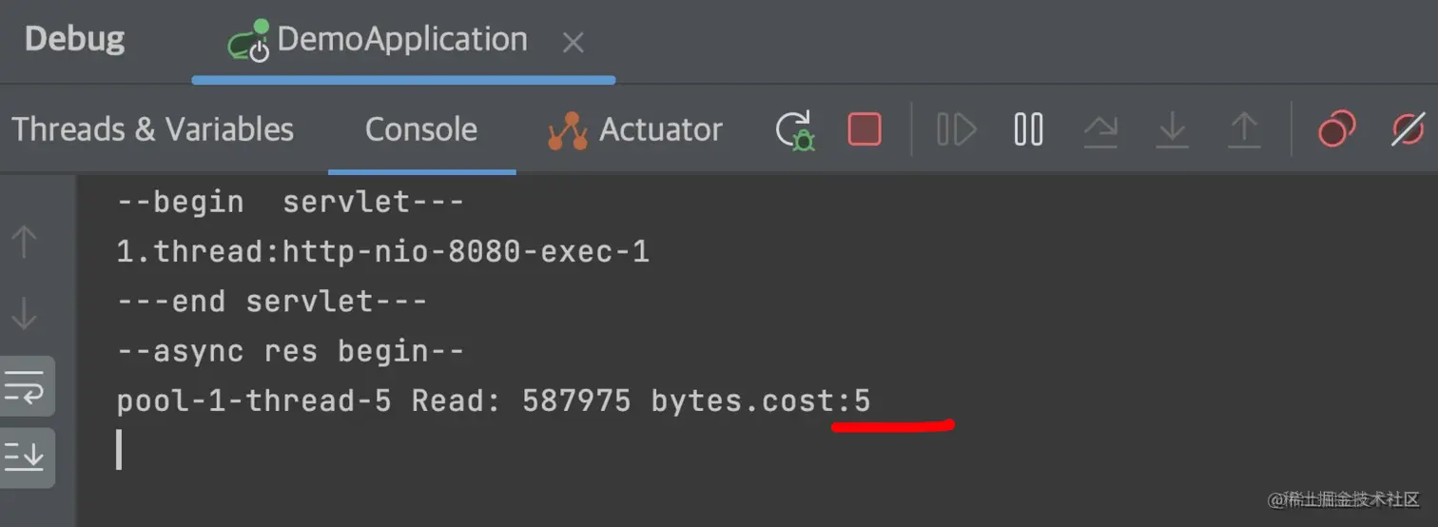The width and height of the screenshot is (1438, 527).
Task: Enable scroll to end of console
Action: pos(26,458)
